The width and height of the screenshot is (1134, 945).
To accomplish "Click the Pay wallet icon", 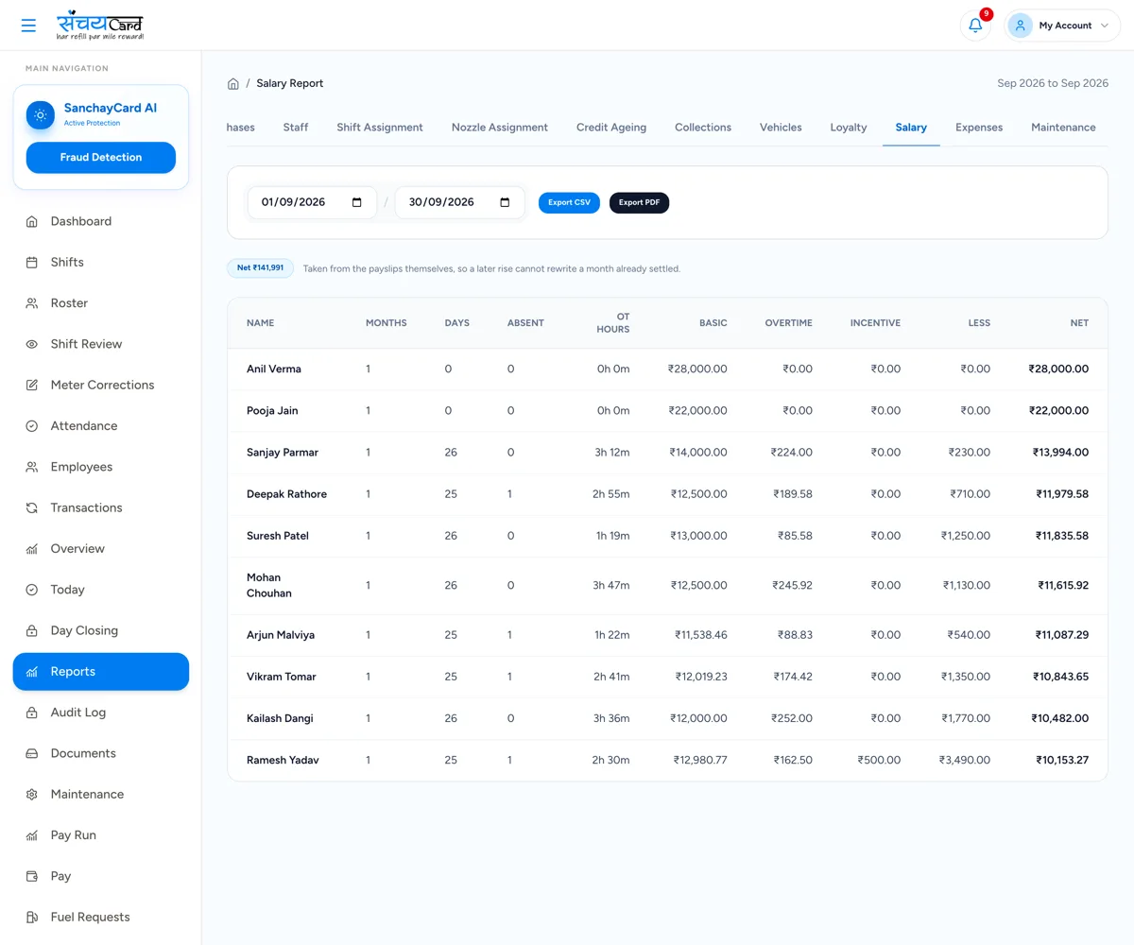I will point(31,876).
